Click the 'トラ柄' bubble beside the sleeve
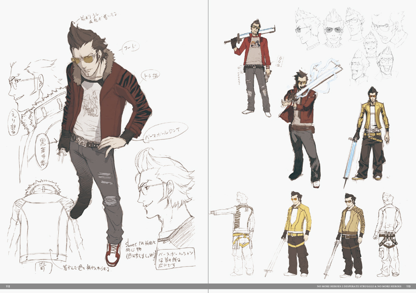Screen dimensions: 416x293 point(151,75)
